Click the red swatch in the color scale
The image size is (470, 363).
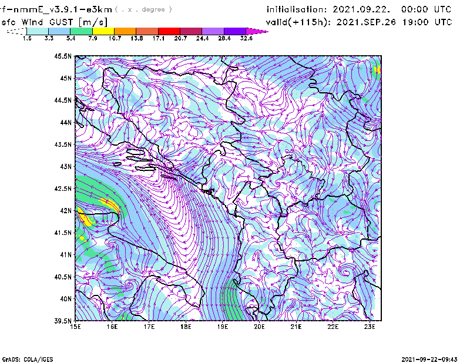click(170, 31)
